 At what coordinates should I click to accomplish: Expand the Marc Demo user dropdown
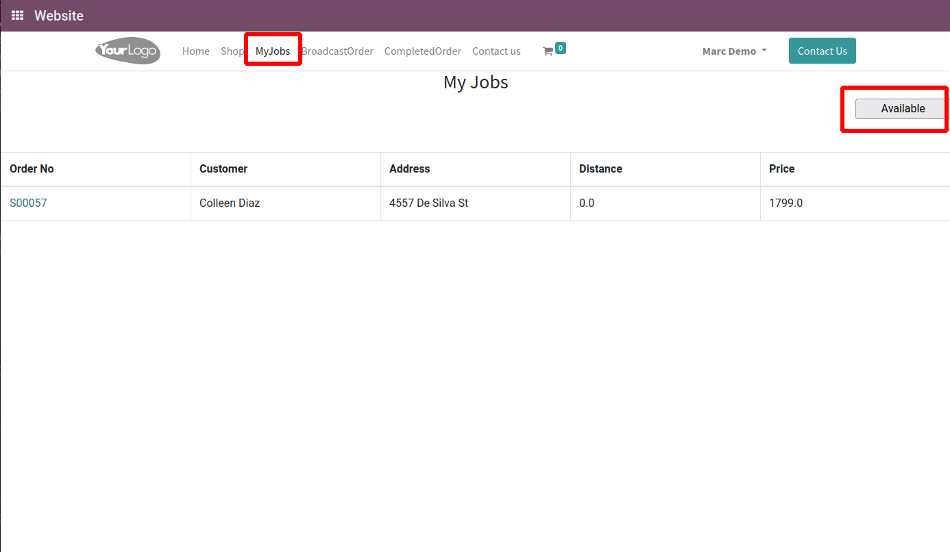pyautogui.click(x=735, y=51)
